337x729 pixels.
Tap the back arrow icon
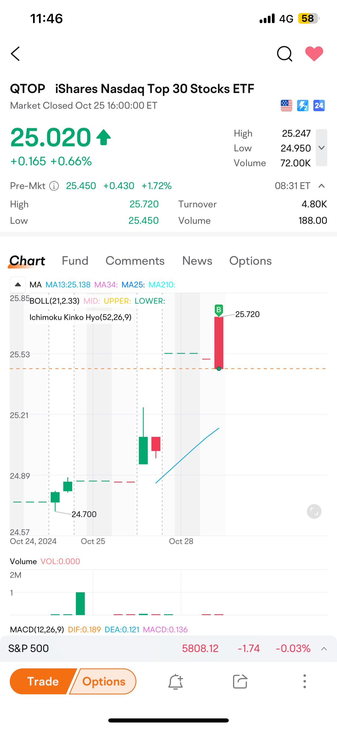pos(15,54)
